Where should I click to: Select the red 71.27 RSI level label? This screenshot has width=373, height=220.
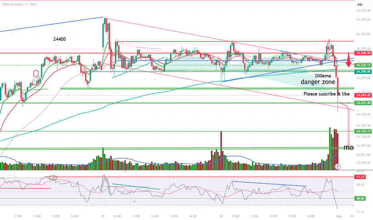coord(360,177)
